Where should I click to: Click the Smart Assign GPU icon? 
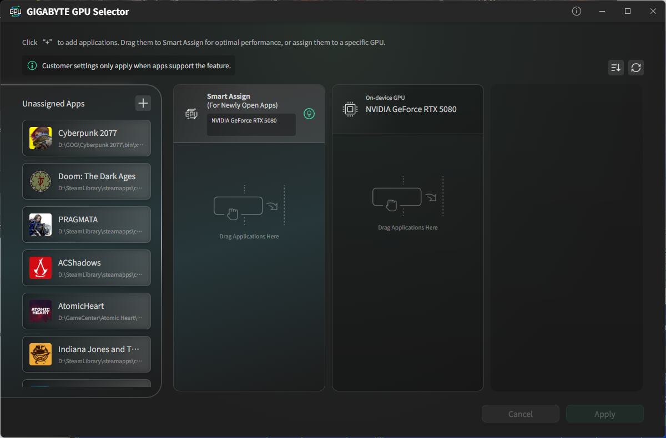coord(191,114)
